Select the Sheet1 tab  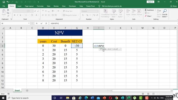tap(17, 91)
